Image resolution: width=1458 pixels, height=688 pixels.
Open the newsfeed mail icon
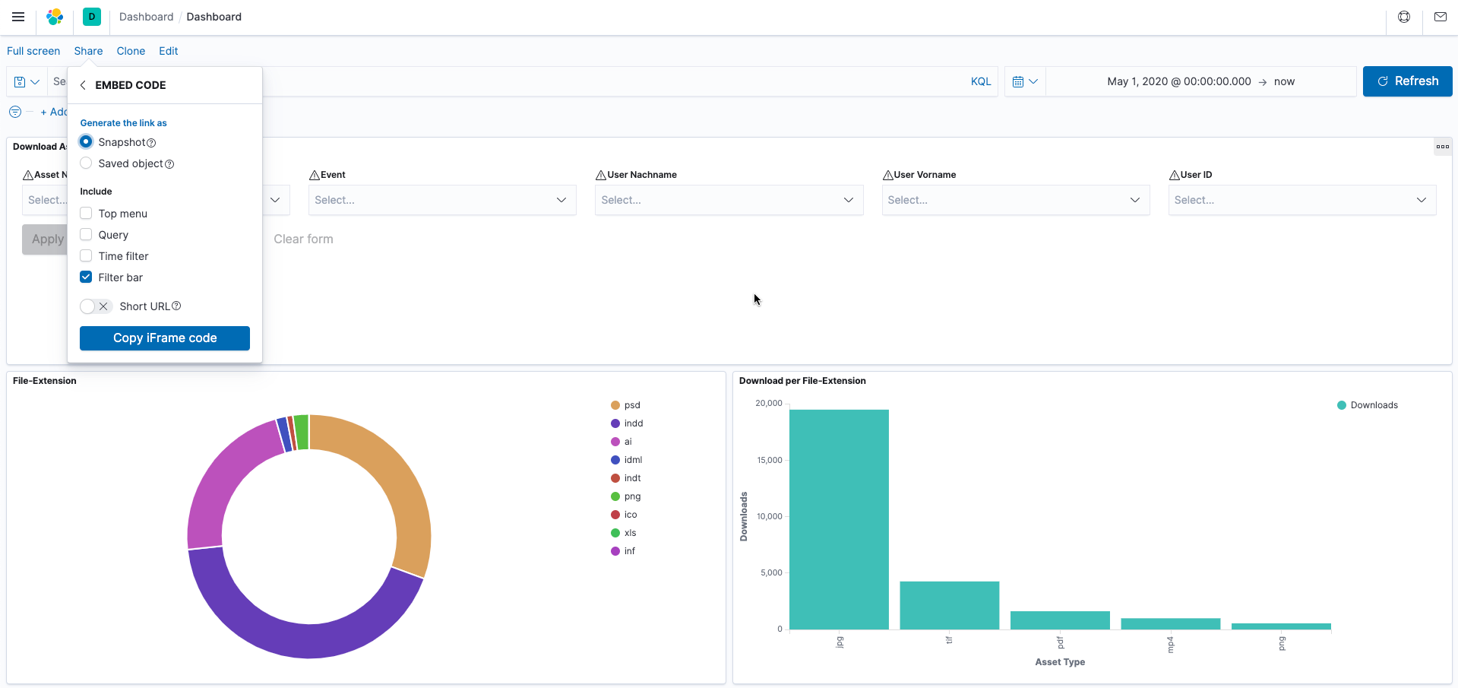(x=1441, y=17)
